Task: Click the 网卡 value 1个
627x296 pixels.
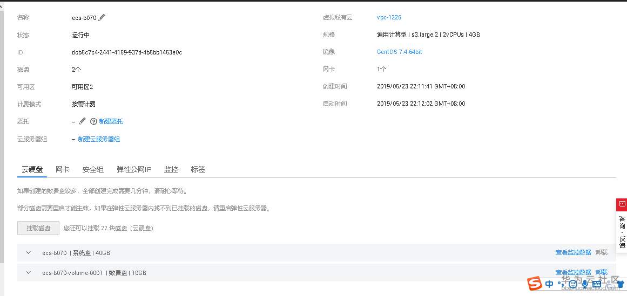Action: (x=381, y=69)
